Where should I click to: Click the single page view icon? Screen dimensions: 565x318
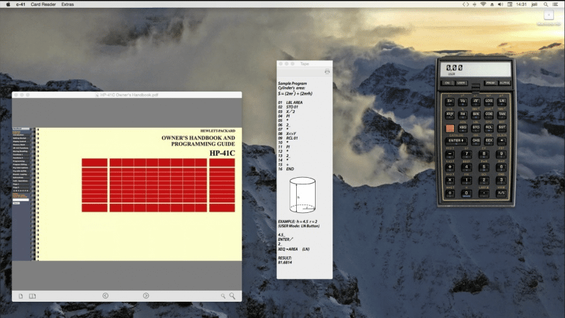(21, 296)
